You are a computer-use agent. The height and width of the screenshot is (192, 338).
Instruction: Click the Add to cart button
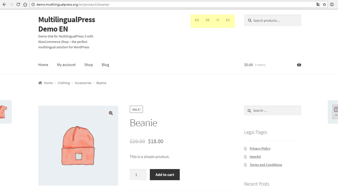tap(164, 174)
